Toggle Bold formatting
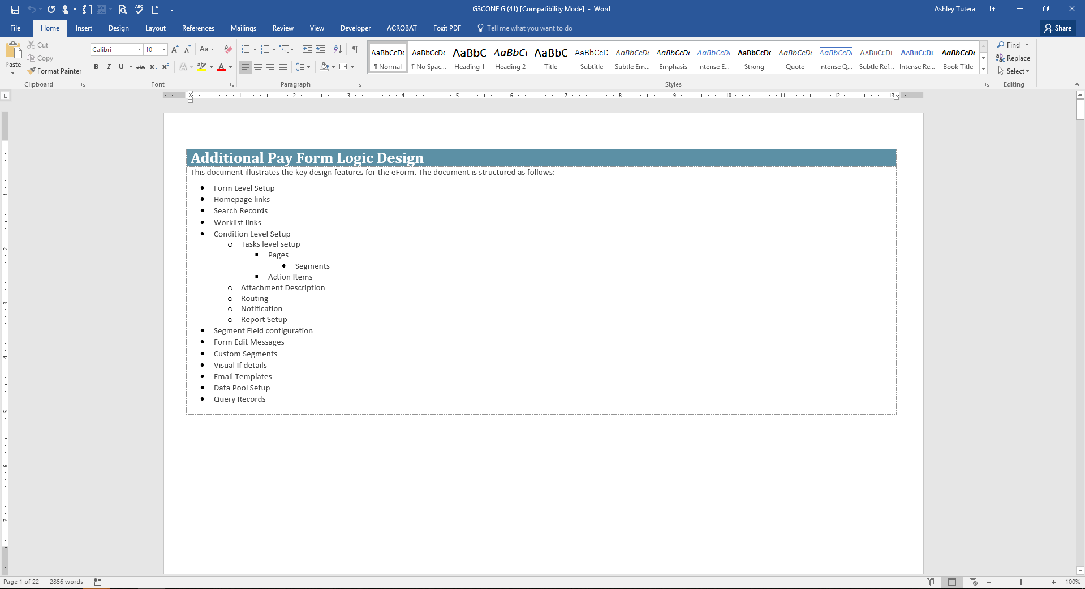This screenshot has width=1085, height=589. tap(96, 67)
